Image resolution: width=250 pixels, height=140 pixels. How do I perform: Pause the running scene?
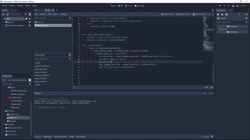coord(224,6)
